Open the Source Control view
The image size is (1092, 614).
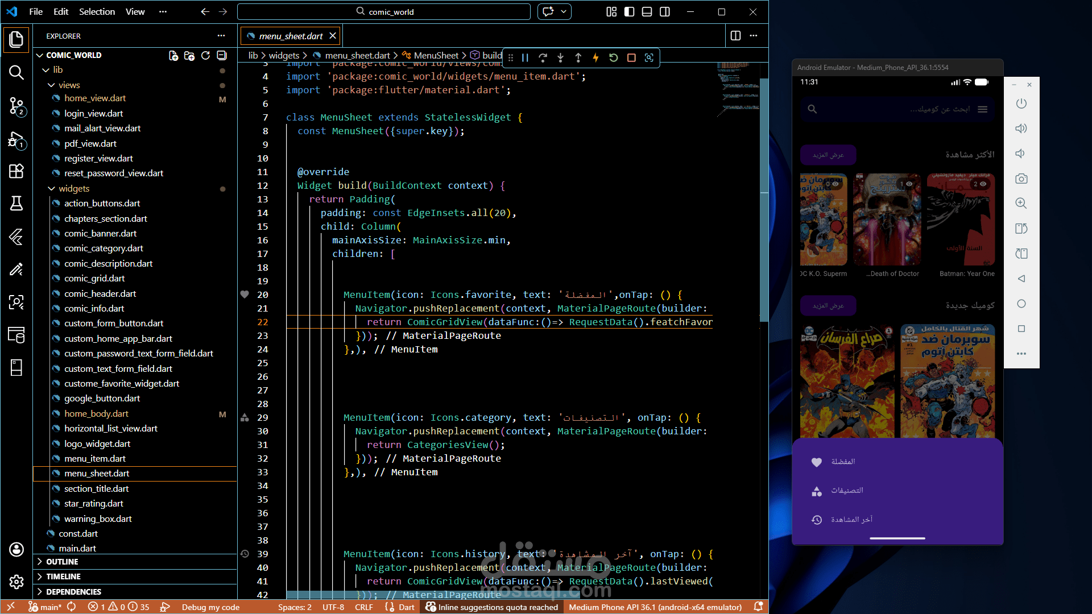pyautogui.click(x=16, y=106)
